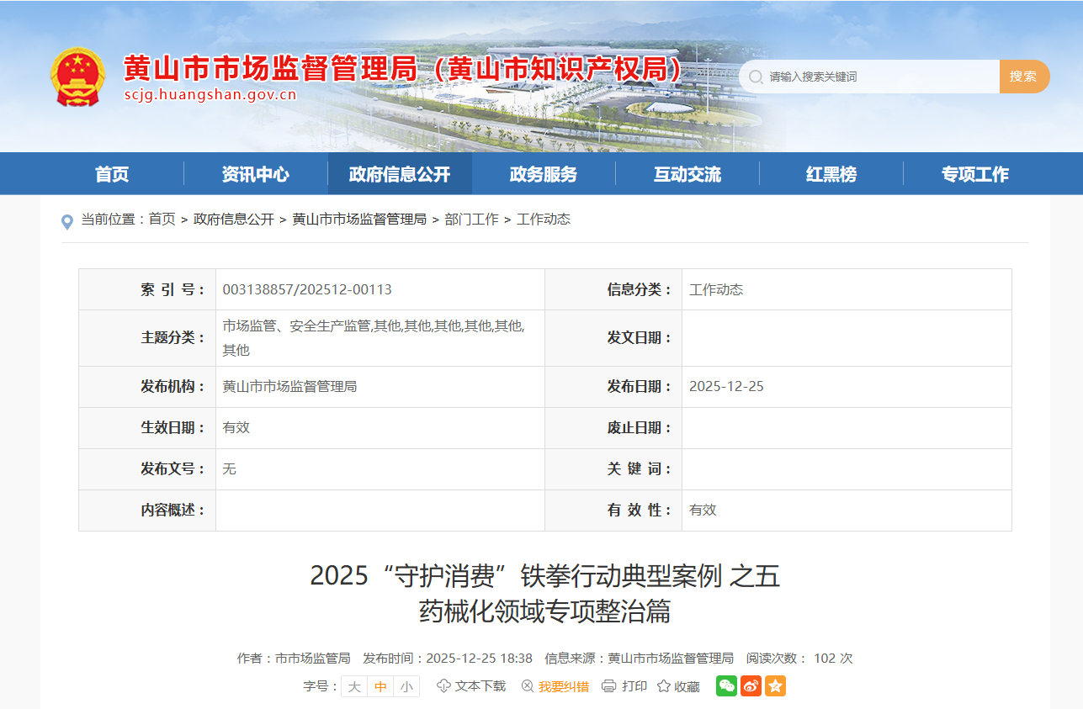Click the 有效性 value 有效
This screenshot has width=1083, height=709.
(x=703, y=510)
